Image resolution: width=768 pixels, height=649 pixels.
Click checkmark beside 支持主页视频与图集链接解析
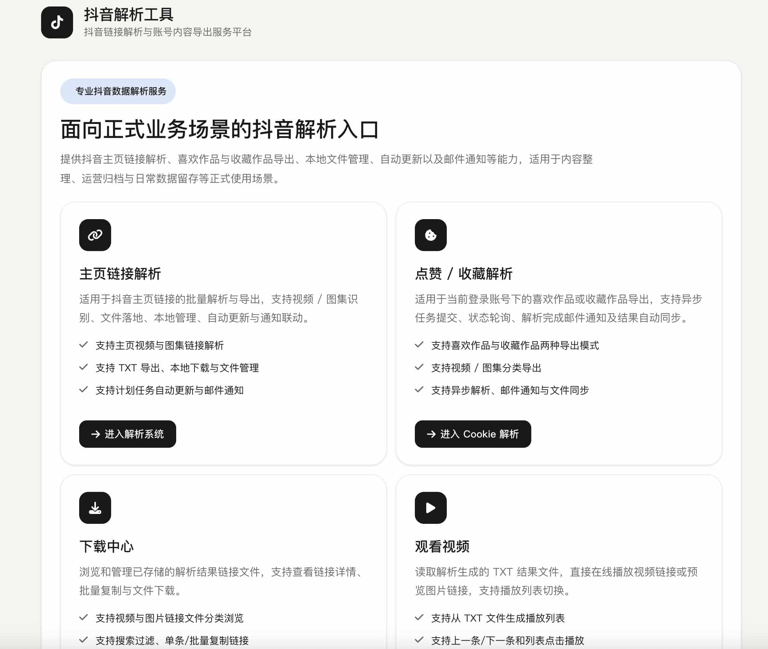tap(84, 345)
